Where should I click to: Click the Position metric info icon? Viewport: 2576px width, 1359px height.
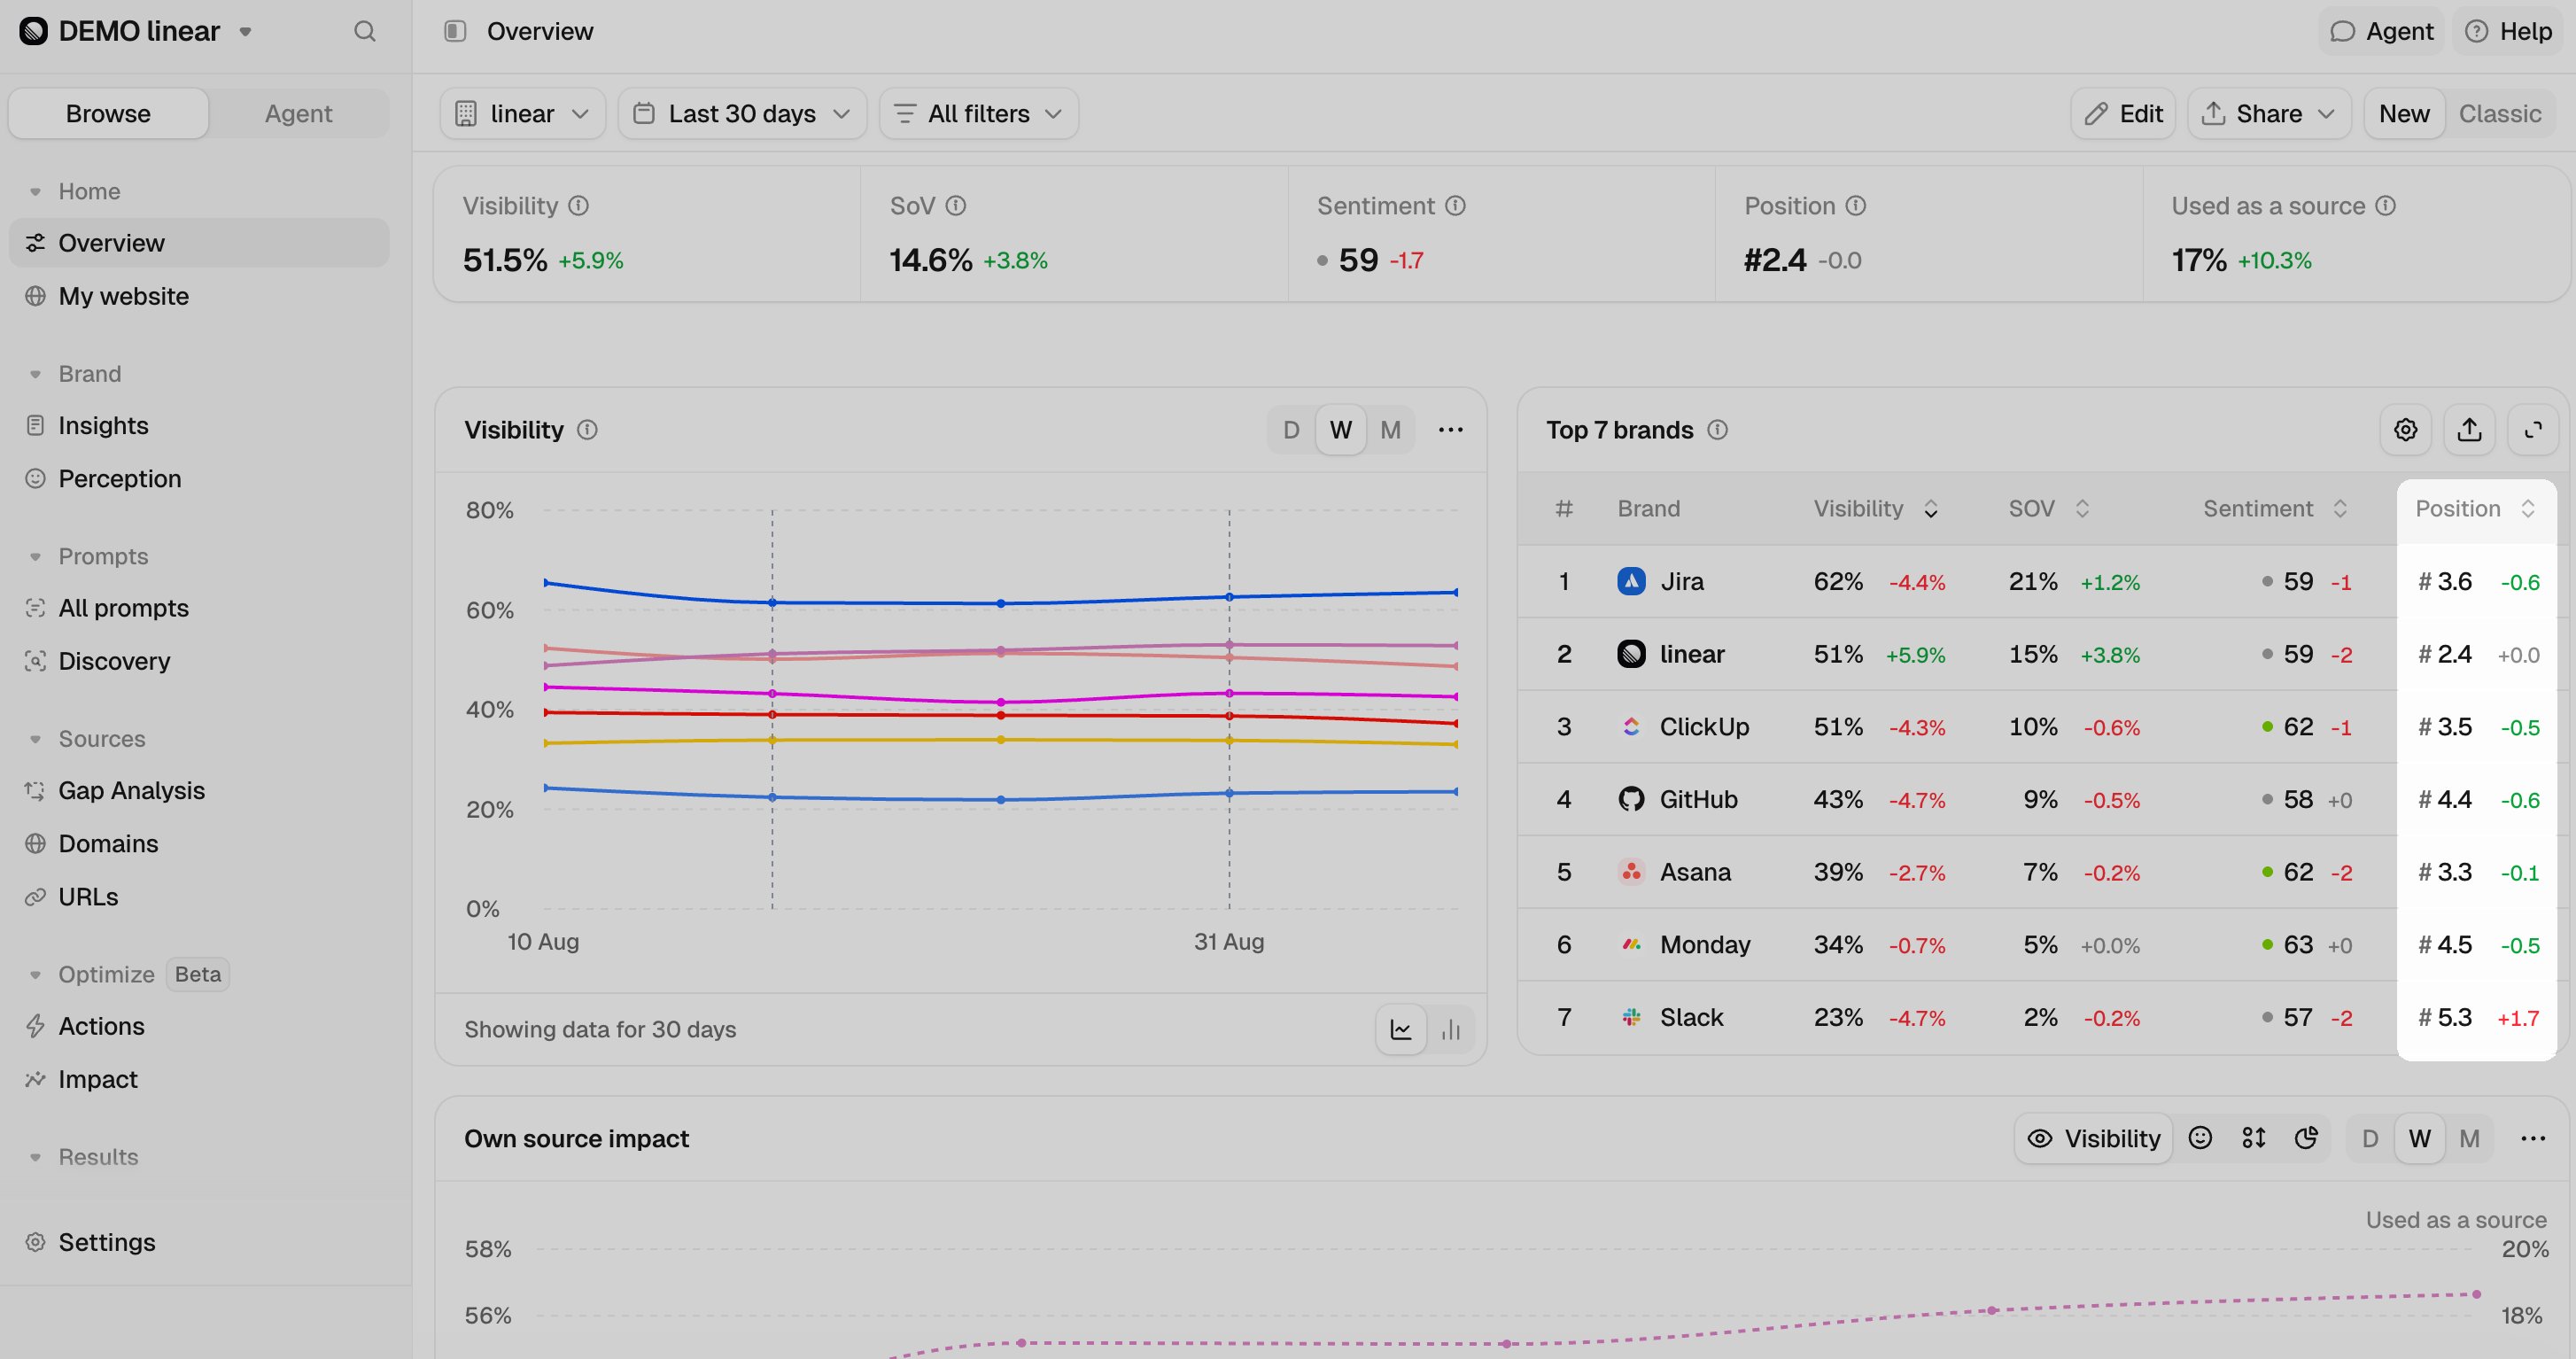pyautogui.click(x=1856, y=205)
